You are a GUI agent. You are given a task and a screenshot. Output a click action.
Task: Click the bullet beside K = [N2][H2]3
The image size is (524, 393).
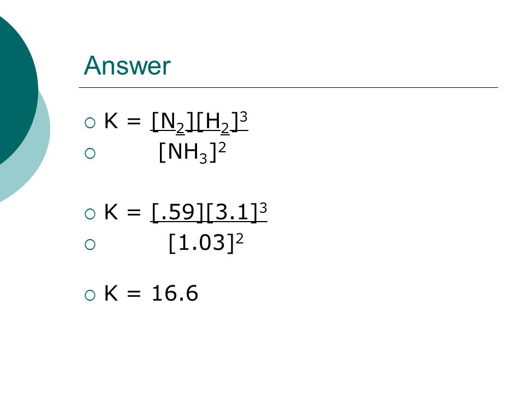pos(90,123)
